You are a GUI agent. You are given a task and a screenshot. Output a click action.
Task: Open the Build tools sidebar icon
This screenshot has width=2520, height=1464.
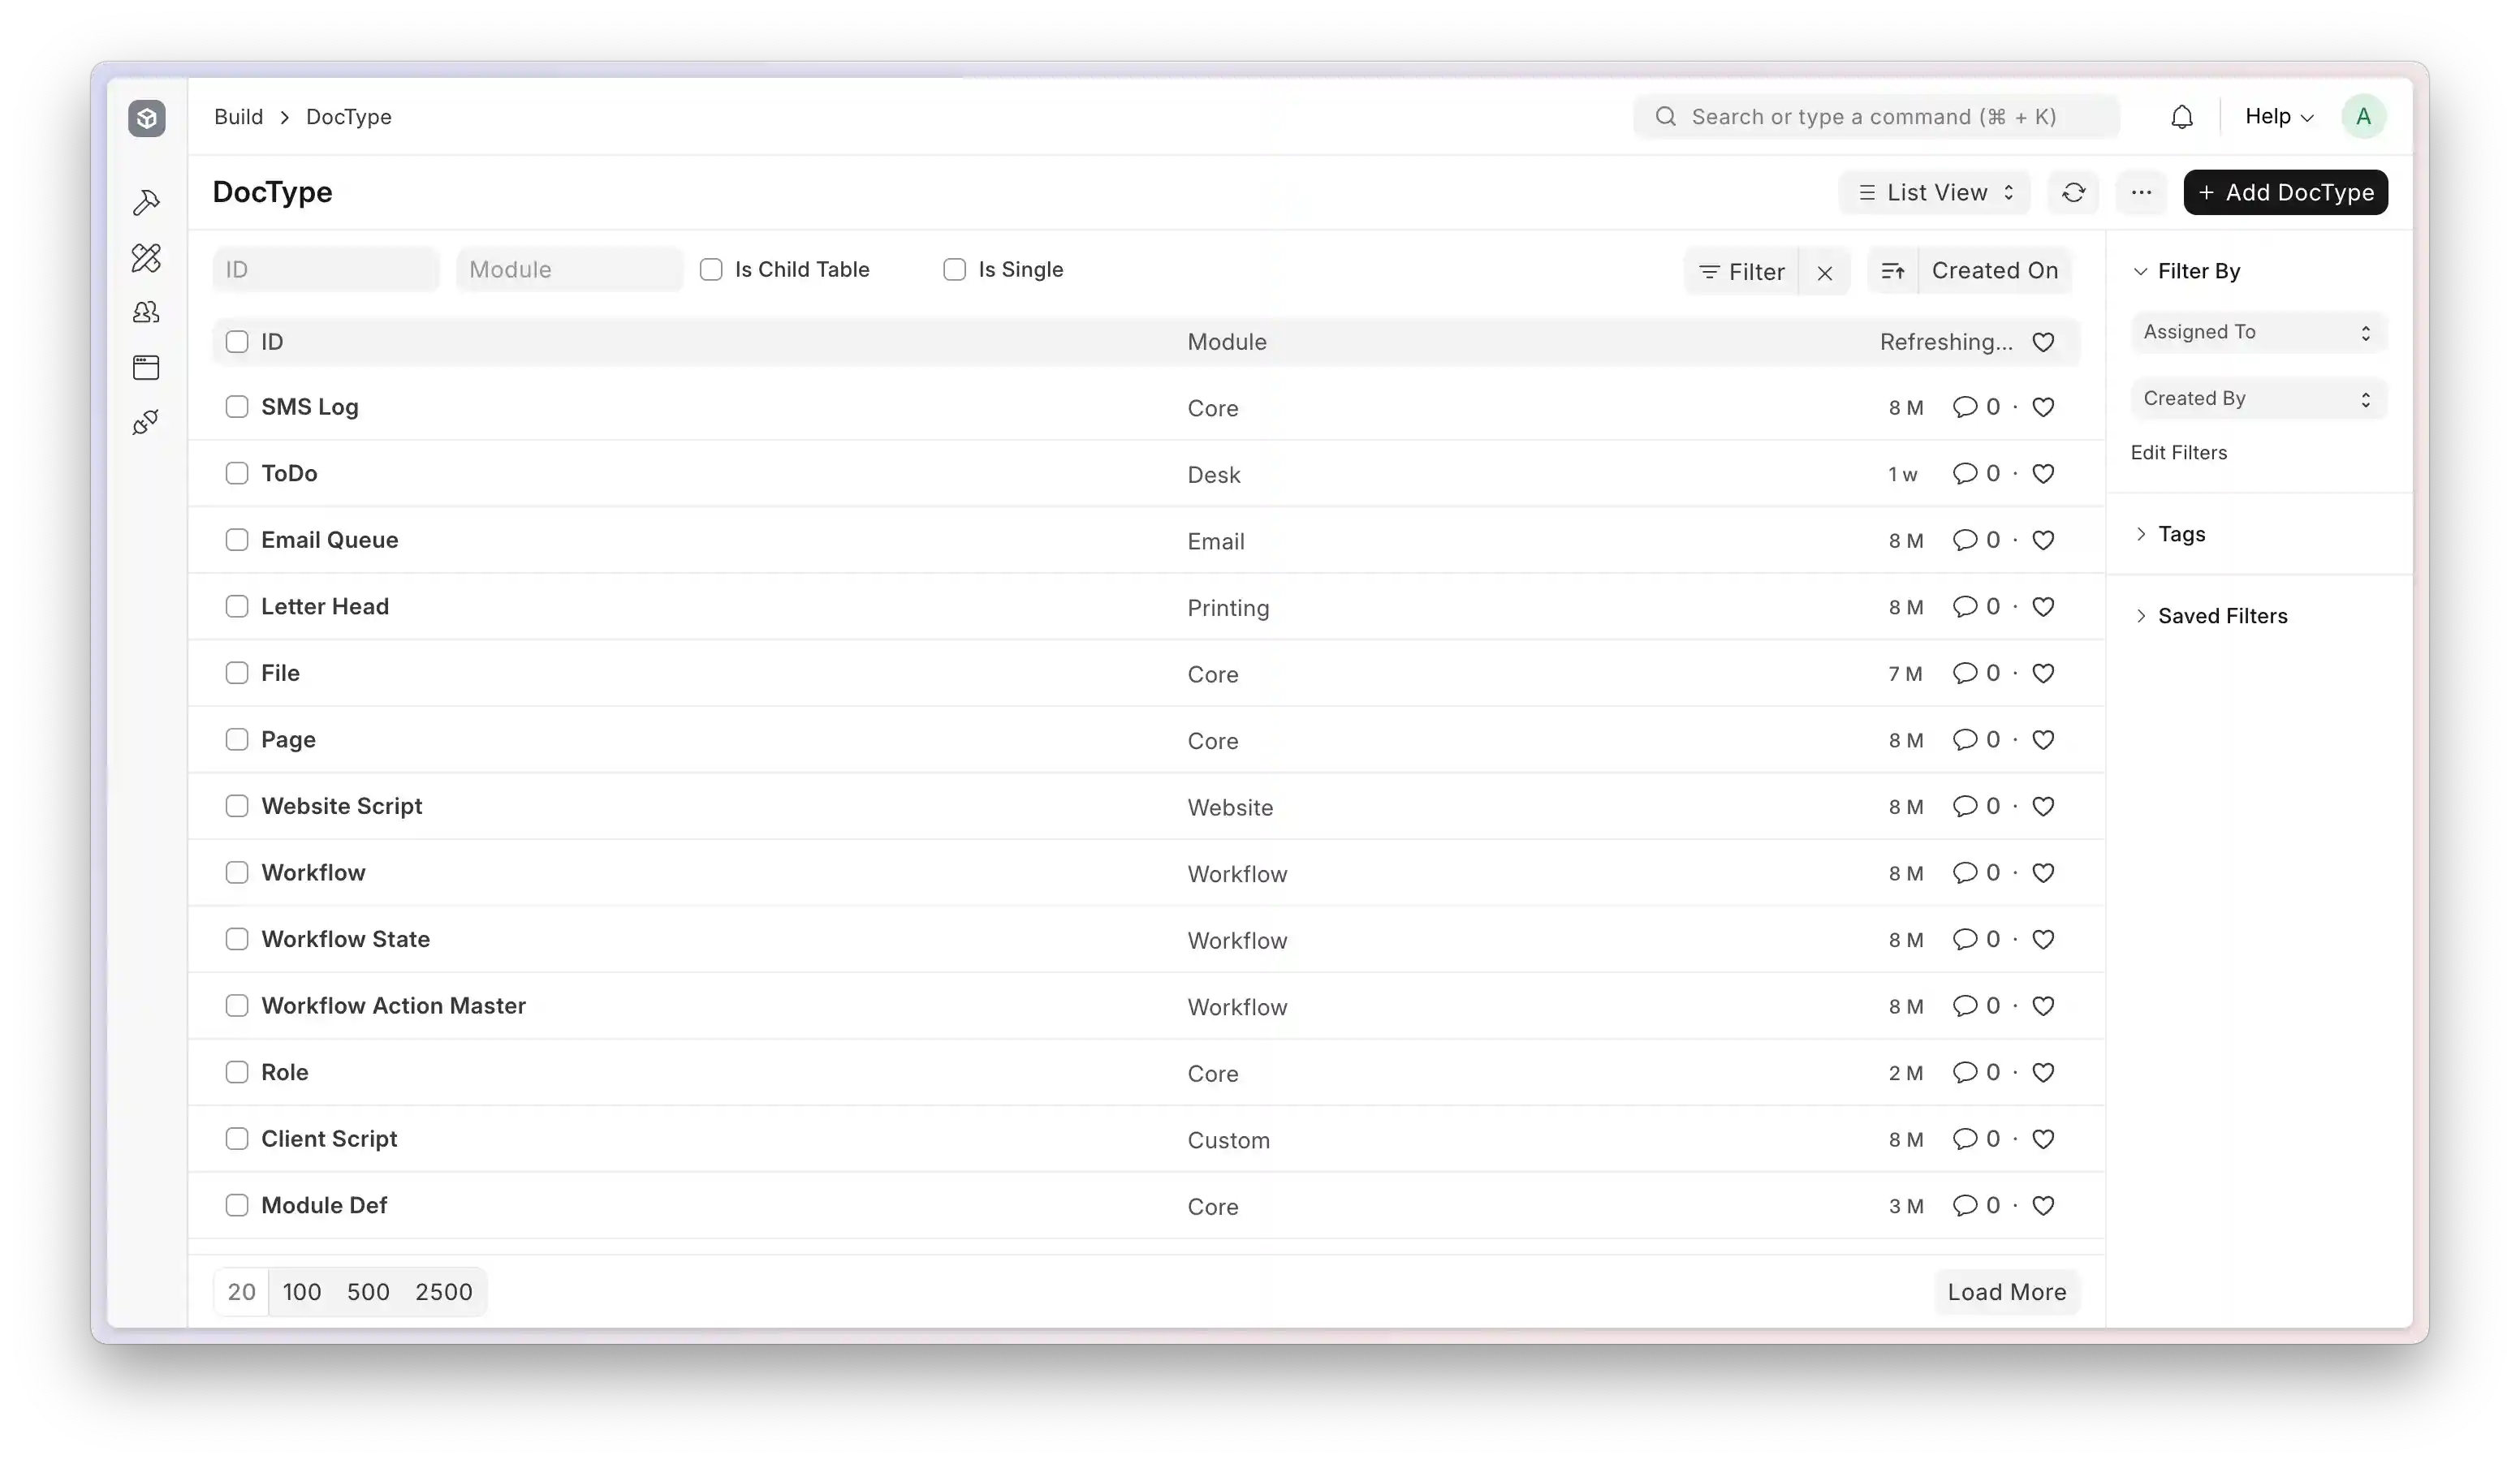(x=147, y=203)
